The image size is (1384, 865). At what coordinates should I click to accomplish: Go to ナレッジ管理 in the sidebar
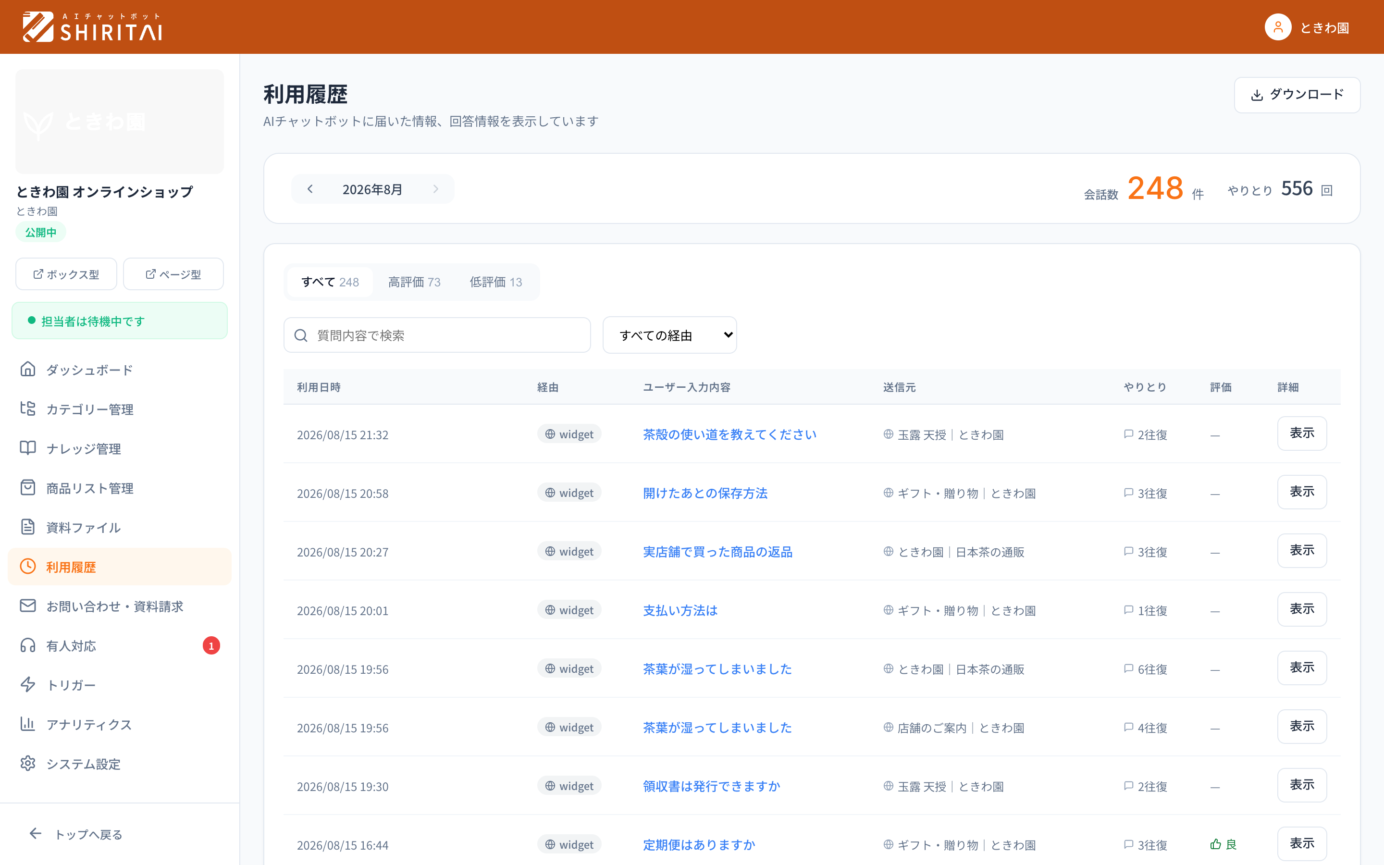click(120, 448)
